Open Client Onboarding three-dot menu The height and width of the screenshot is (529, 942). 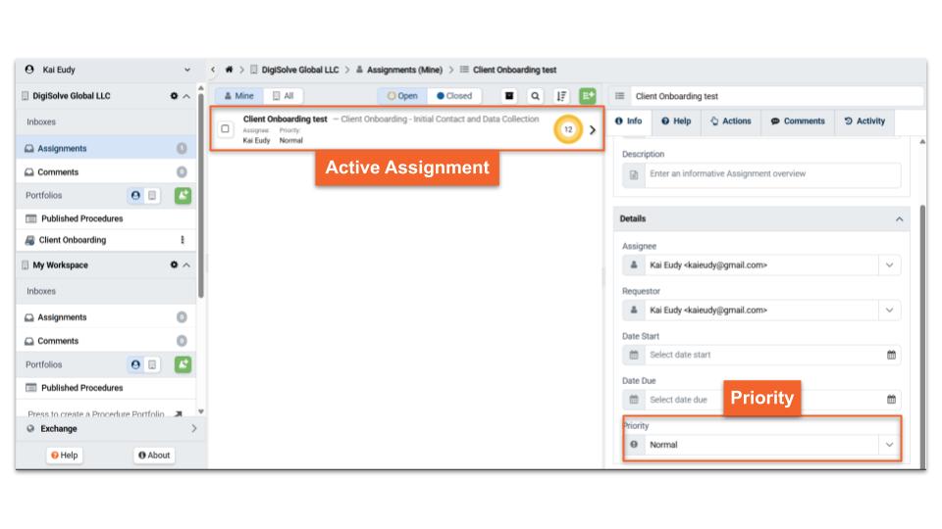click(182, 240)
